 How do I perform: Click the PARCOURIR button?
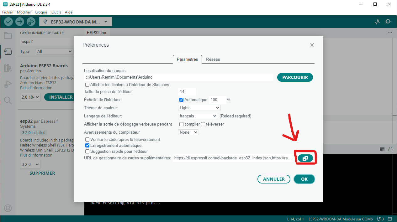point(295,77)
